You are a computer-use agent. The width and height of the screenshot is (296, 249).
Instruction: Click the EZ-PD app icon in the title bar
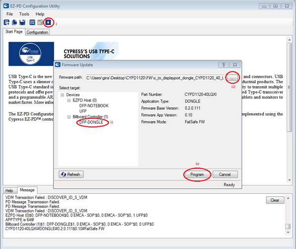tap(6, 6)
